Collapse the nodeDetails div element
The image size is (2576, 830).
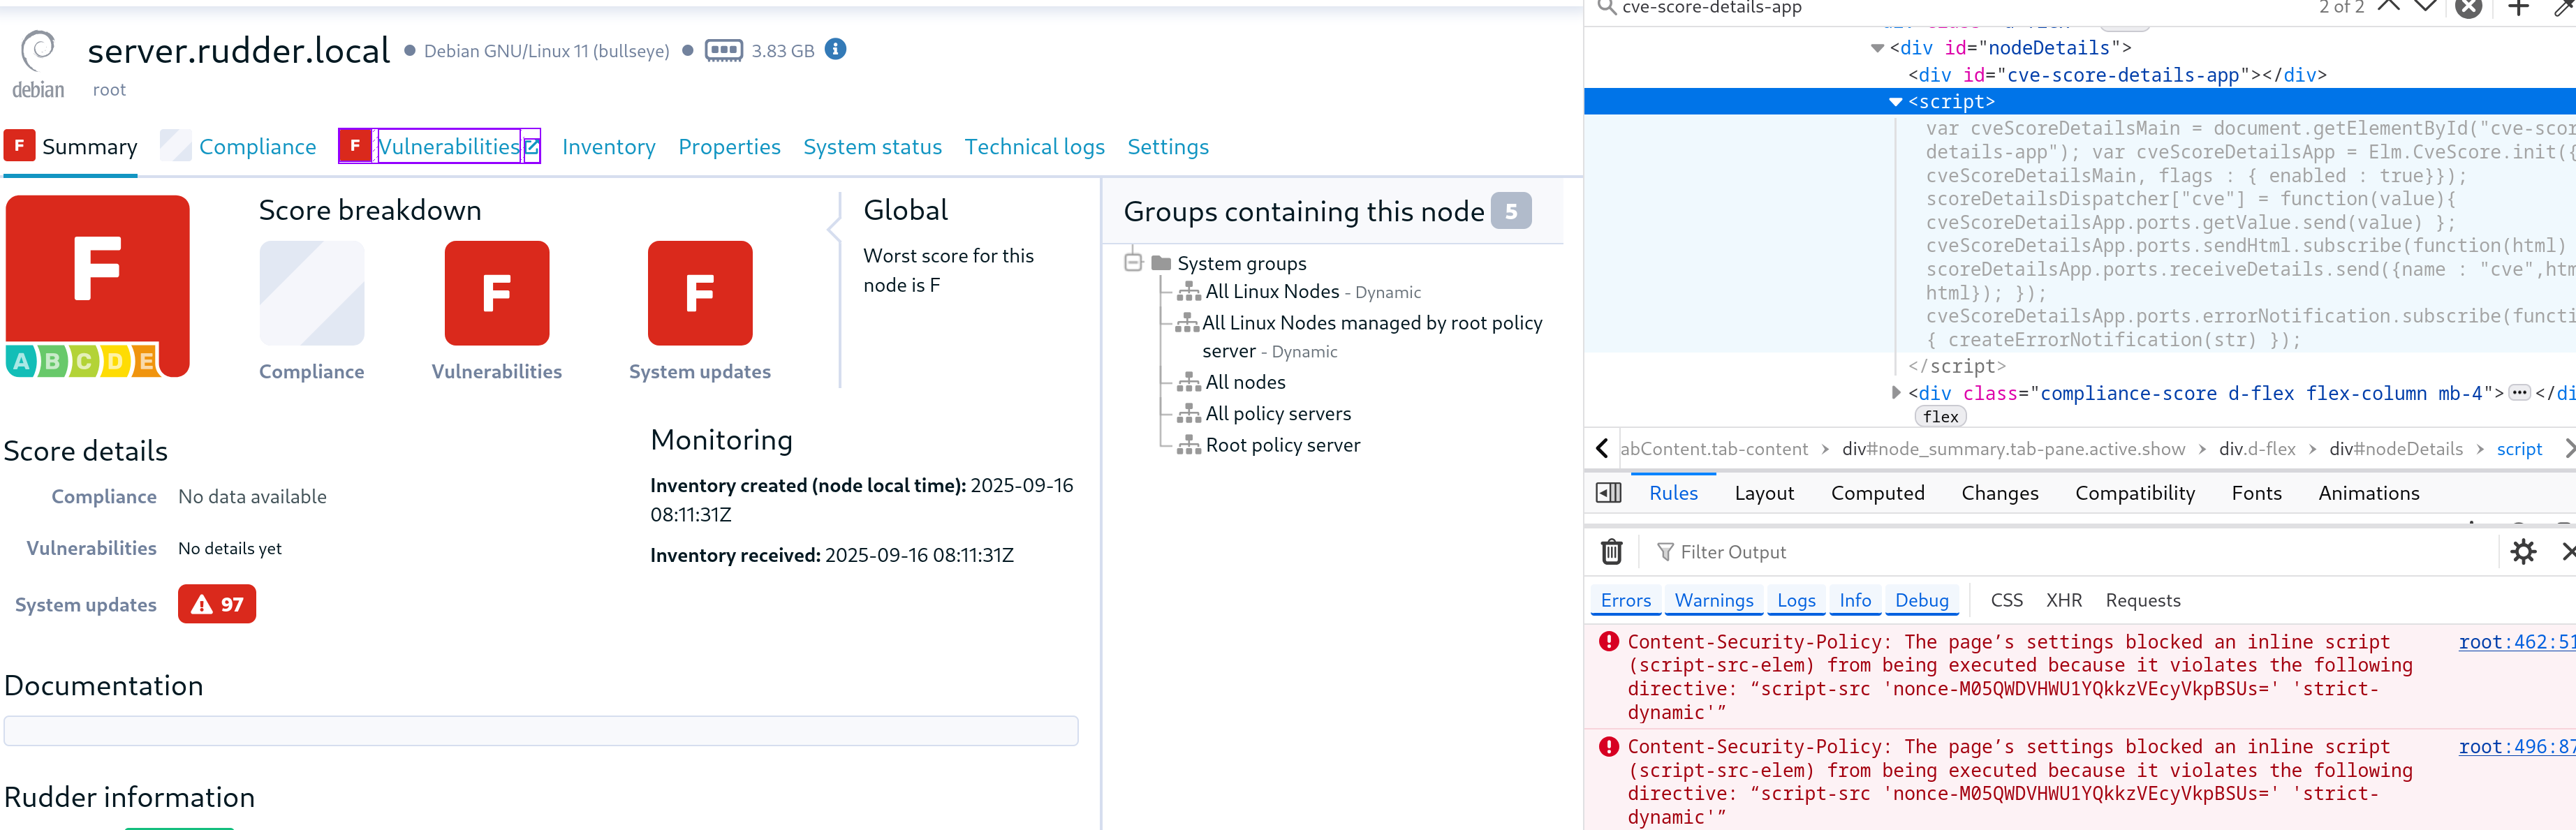pyautogui.click(x=1877, y=48)
